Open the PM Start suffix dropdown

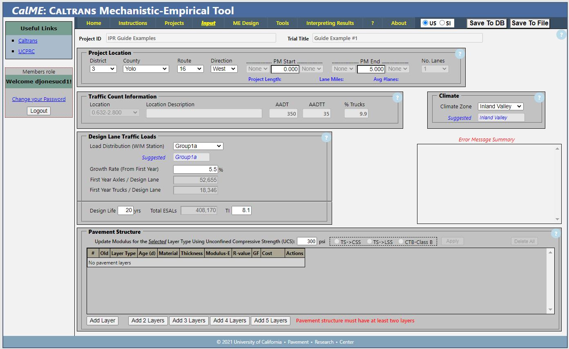312,69
